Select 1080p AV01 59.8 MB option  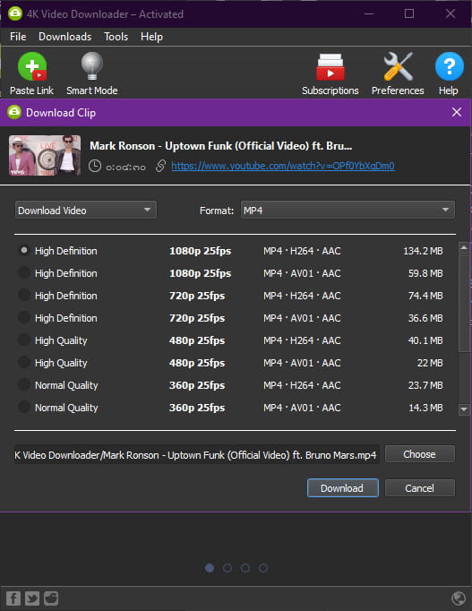[24, 272]
